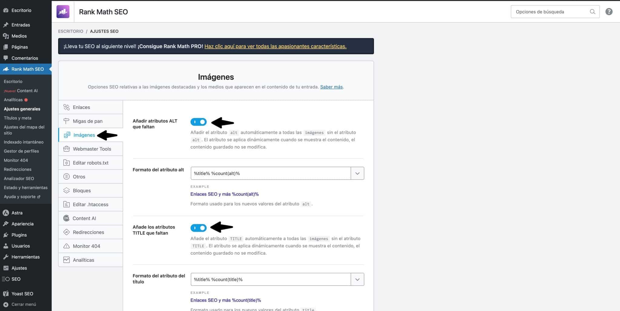Open Webmaster Tools briefcase icon
620x311 pixels.
[x=66, y=149]
